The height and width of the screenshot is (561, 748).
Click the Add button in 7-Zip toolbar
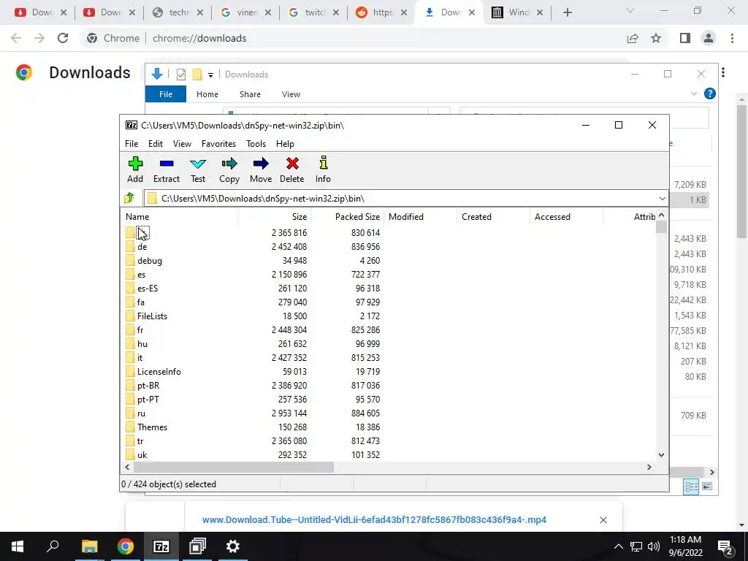point(135,169)
